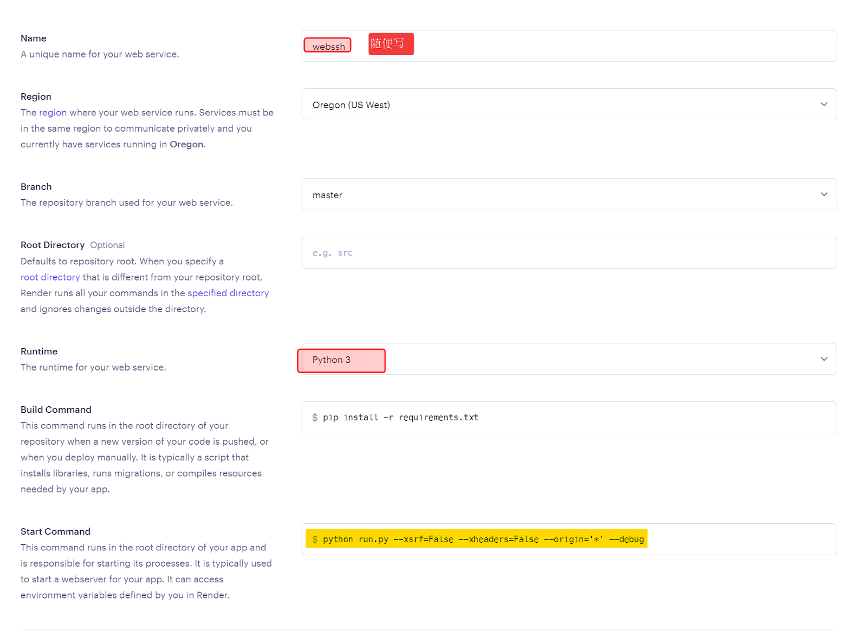Open the blue 'region' hyperlink
The width and height of the screenshot is (867, 631).
53,113
